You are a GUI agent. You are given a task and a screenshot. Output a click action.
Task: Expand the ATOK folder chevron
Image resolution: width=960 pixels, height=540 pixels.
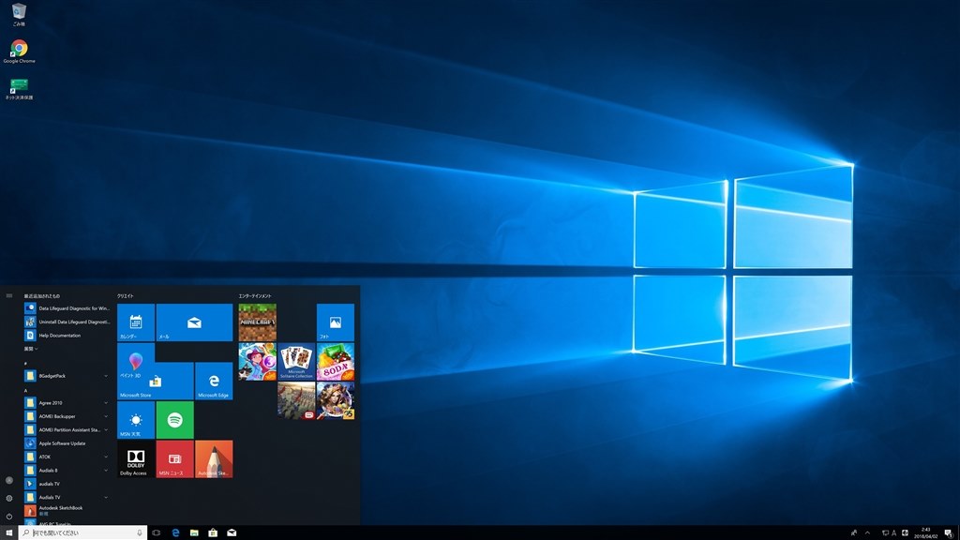tap(106, 457)
